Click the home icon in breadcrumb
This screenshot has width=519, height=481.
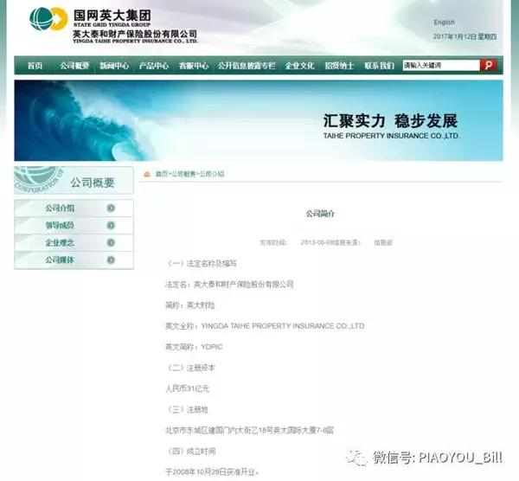click(x=147, y=174)
